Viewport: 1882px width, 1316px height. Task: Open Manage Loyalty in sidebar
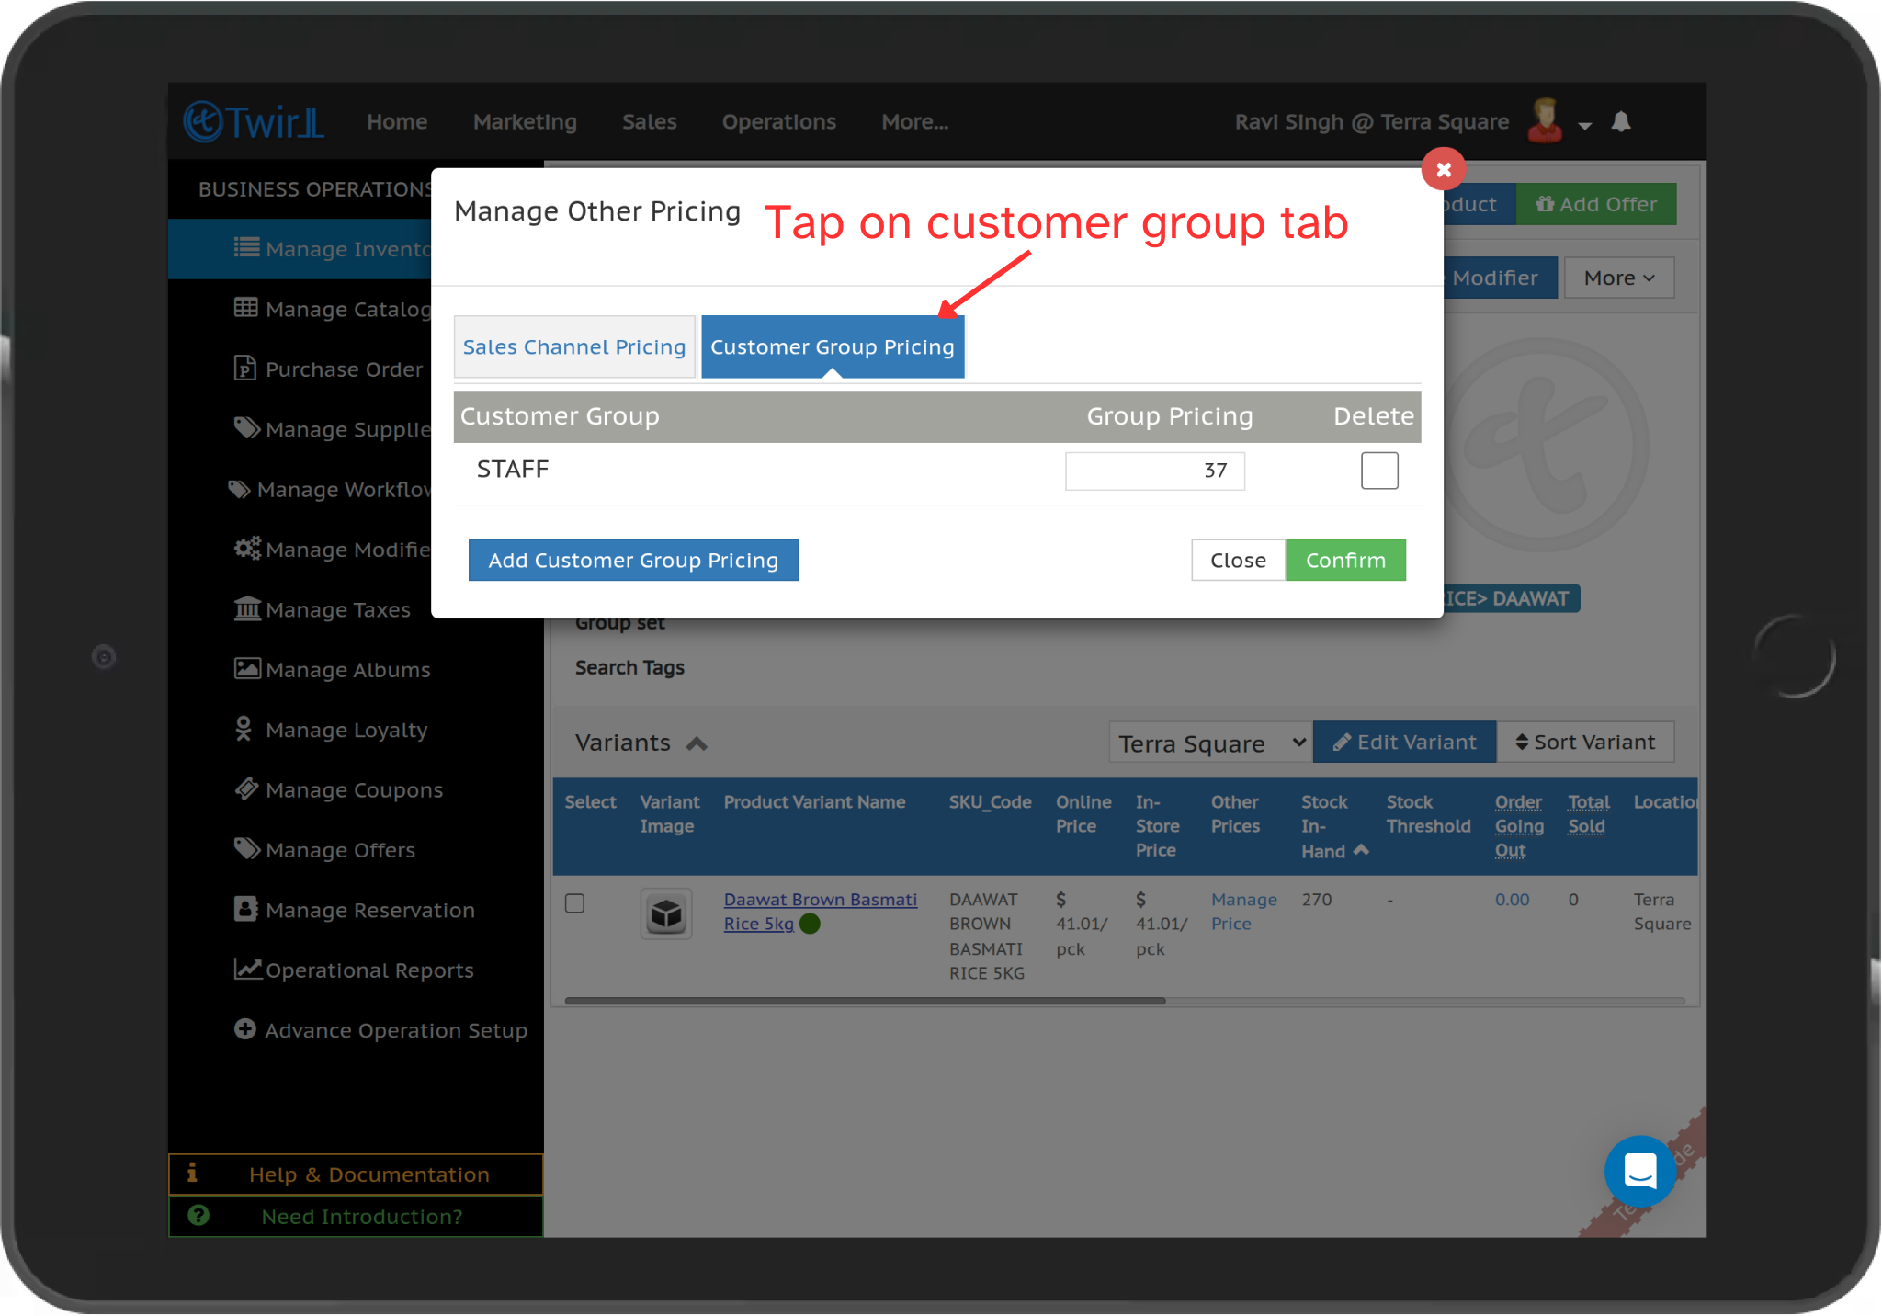pyautogui.click(x=346, y=729)
